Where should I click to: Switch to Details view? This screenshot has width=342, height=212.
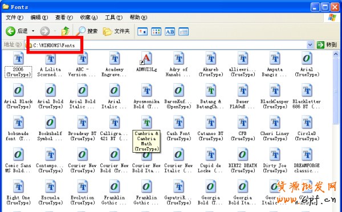coord(184,31)
